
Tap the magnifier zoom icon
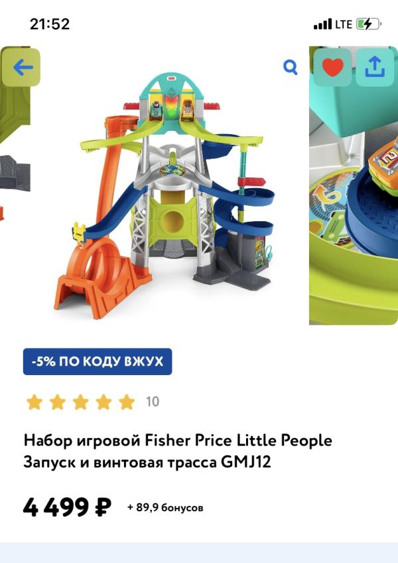(291, 67)
